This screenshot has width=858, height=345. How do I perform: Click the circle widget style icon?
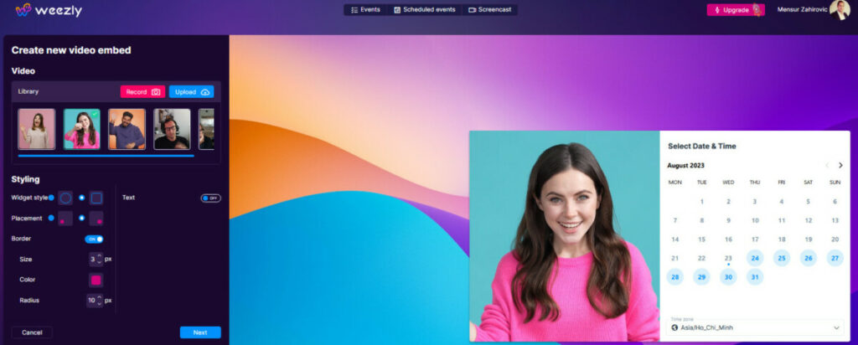coord(65,198)
